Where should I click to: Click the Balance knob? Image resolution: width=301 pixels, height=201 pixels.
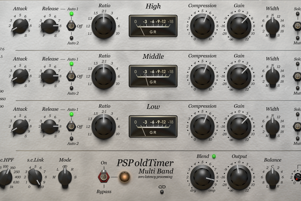coord(272,178)
